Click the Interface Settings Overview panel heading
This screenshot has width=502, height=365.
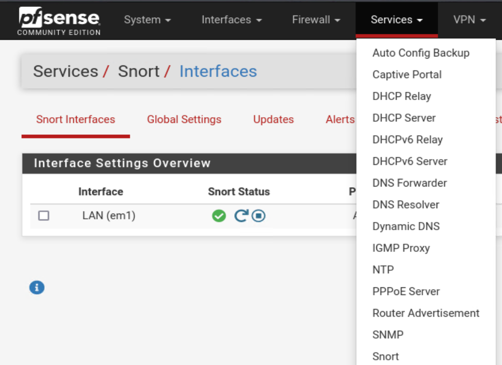click(x=122, y=163)
